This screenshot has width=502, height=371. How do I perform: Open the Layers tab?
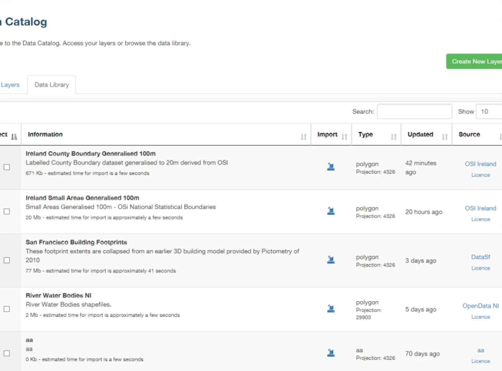(x=10, y=85)
